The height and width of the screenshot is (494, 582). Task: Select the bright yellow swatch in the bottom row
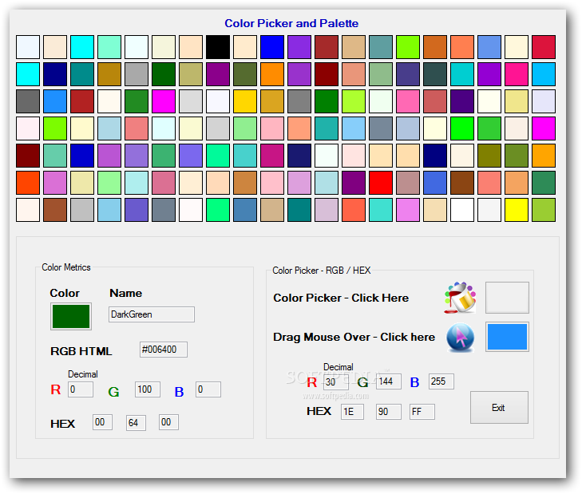click(x=517, y=210)
